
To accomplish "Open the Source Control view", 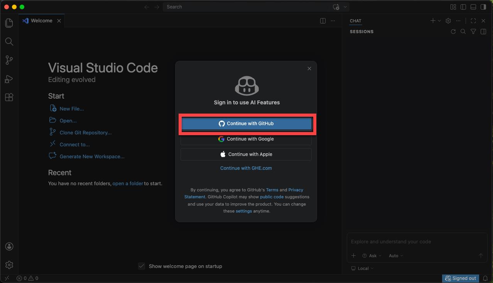I will pos(9,60).
